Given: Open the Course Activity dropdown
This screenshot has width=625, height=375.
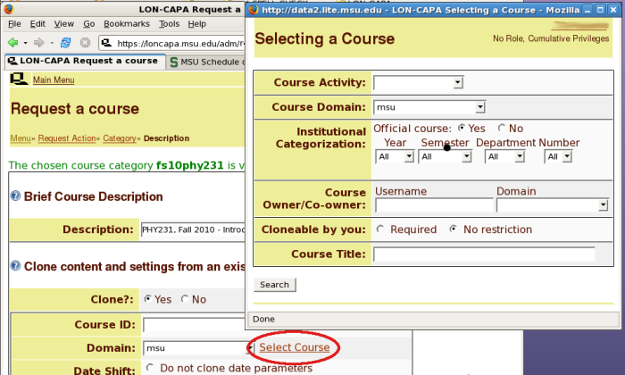Looking at the screenshot, I should (x=418, y=82).
